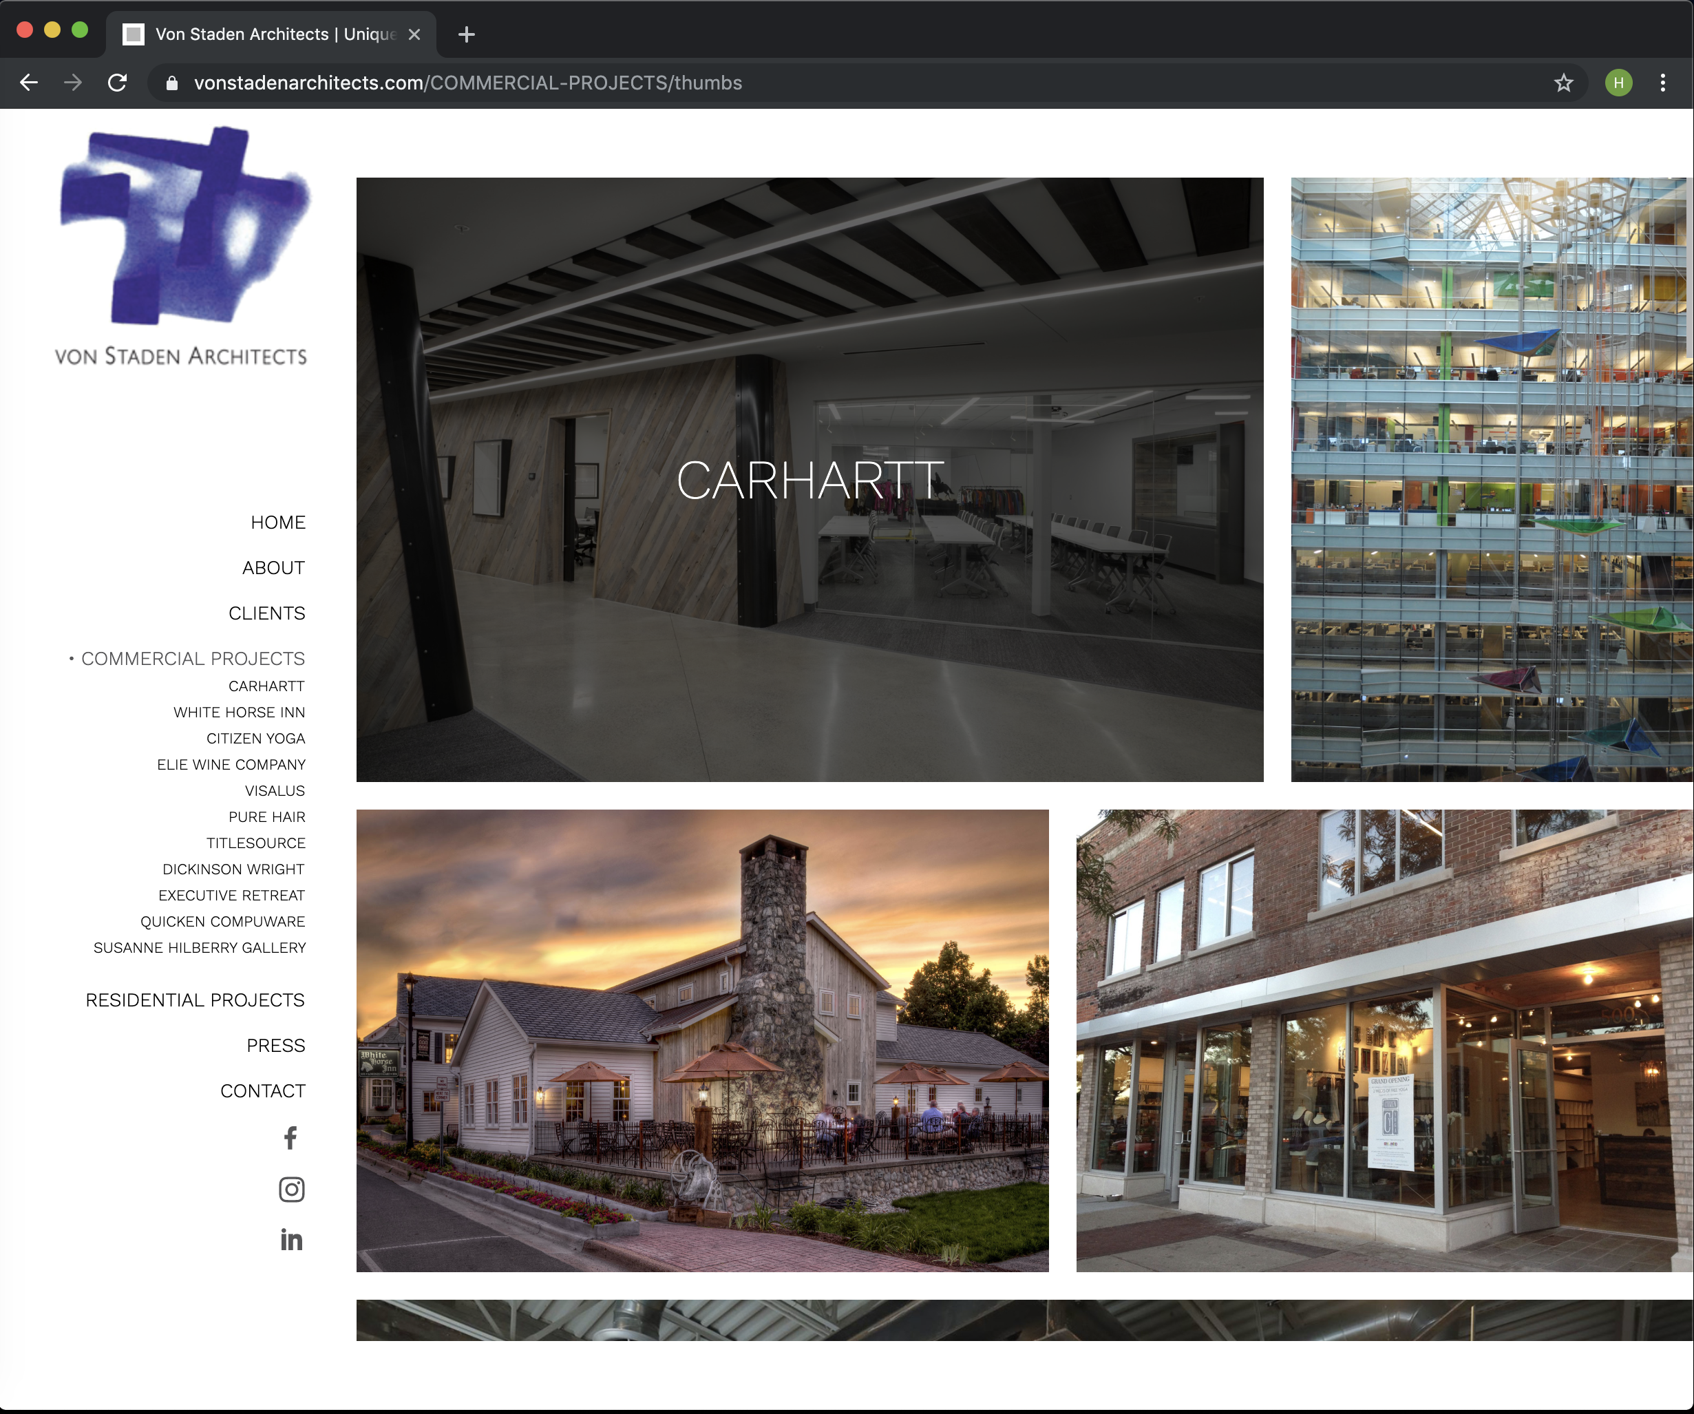This screenshot has width=1694, height=1414.
Task: Open the CONTACT page
Action: pos(263,1090)
